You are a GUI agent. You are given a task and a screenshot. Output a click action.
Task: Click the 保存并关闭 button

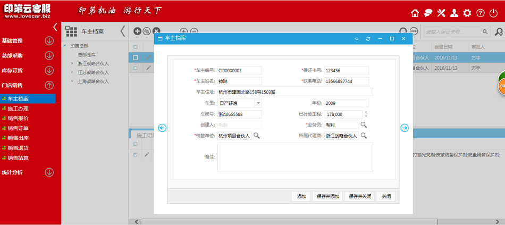[x=359, y=196]
